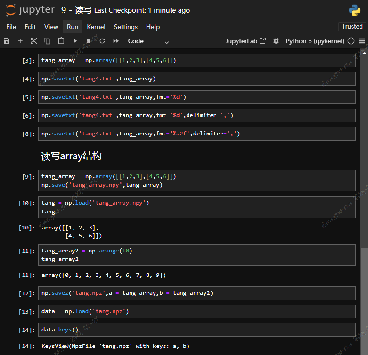Click the Trusted notebook button
The image size is (368, 355).
352,26
